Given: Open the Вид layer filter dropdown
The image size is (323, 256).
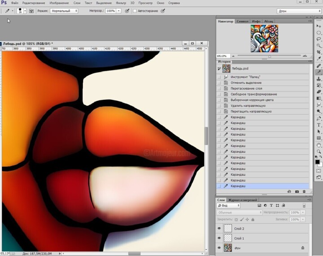Looking at the screenshot, I should tap(228, 205).
